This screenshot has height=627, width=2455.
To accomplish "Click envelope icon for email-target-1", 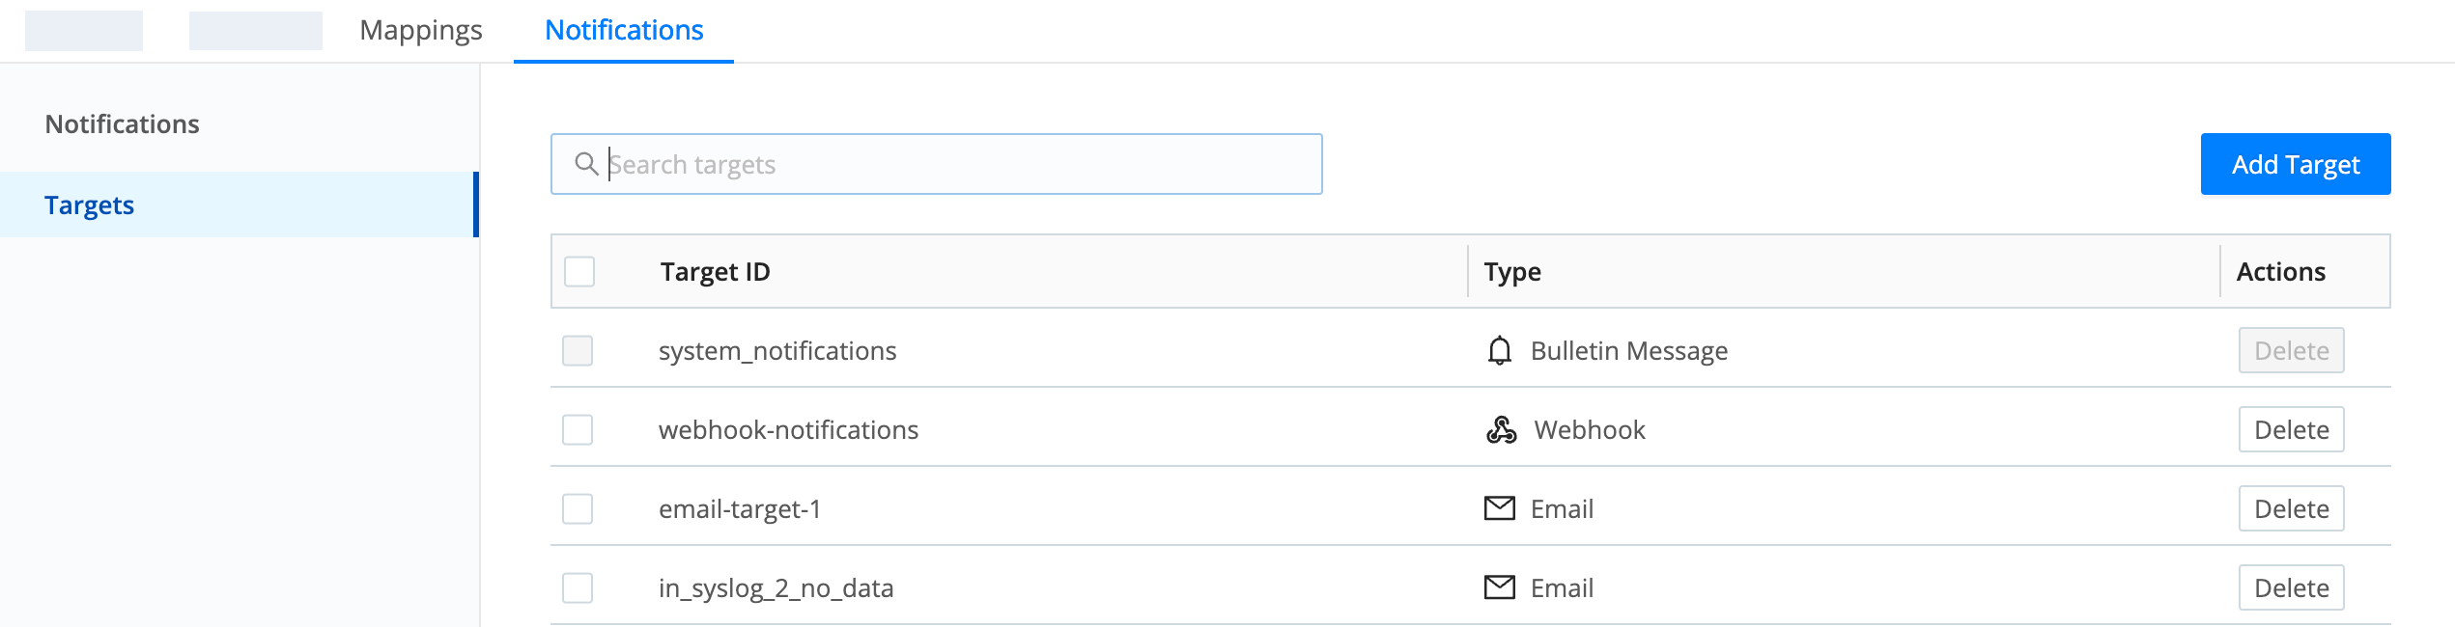I will [1499, 508].
